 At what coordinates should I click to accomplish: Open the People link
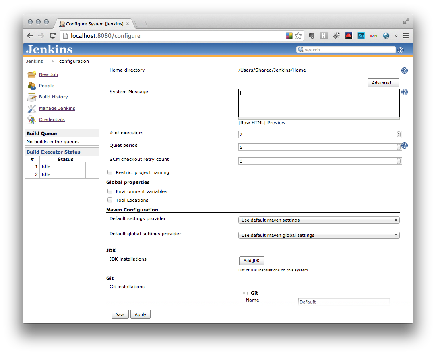[x=46, y=86]
